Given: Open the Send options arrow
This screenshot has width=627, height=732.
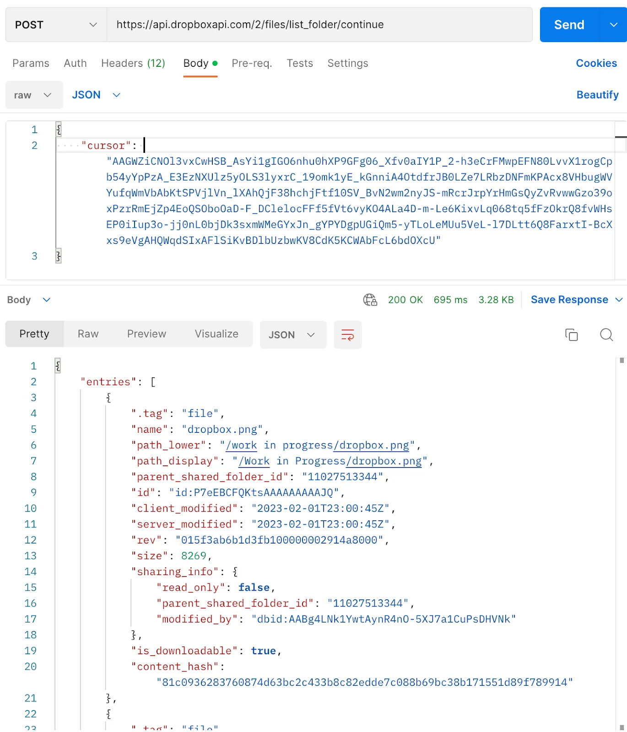Looking at the screenshot, I should point(613,25).
